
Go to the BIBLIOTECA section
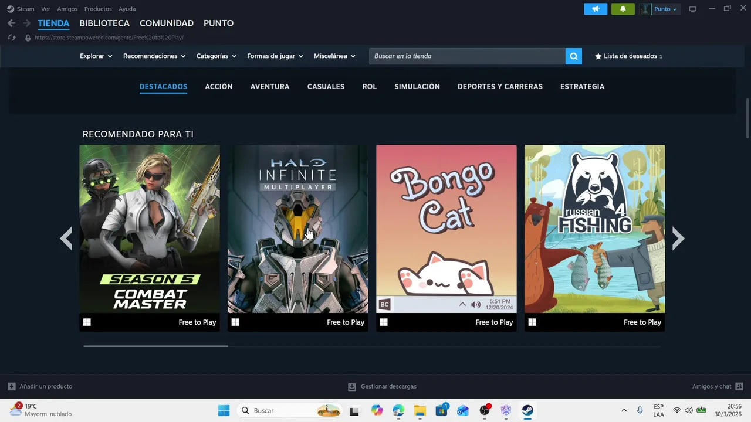pos(104,23)
